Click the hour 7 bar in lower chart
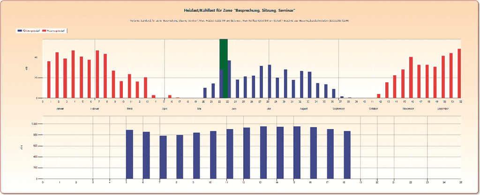480x195 pixels. click(x=163, y=157)
